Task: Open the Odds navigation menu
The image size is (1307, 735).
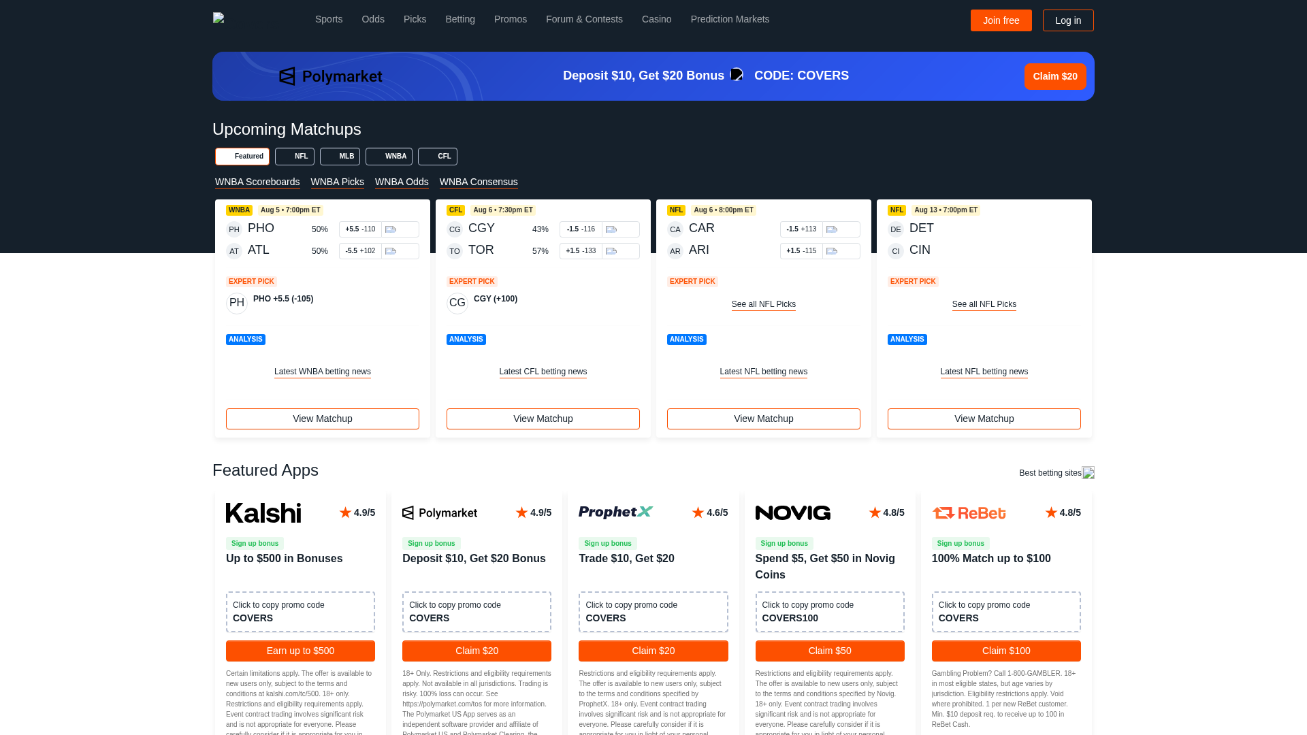Action: point(373,19)
